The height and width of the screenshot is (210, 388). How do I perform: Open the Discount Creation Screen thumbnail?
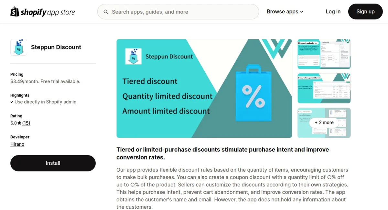point(324,54)
